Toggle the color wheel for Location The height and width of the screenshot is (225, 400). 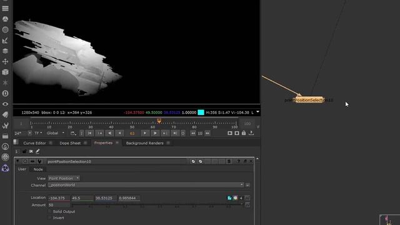(235, 198)
